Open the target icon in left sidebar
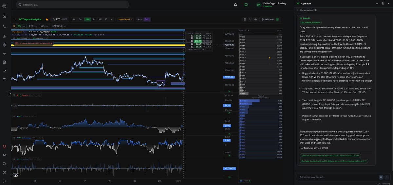This screenshot has height=185, width=393. tap(4, 45)
